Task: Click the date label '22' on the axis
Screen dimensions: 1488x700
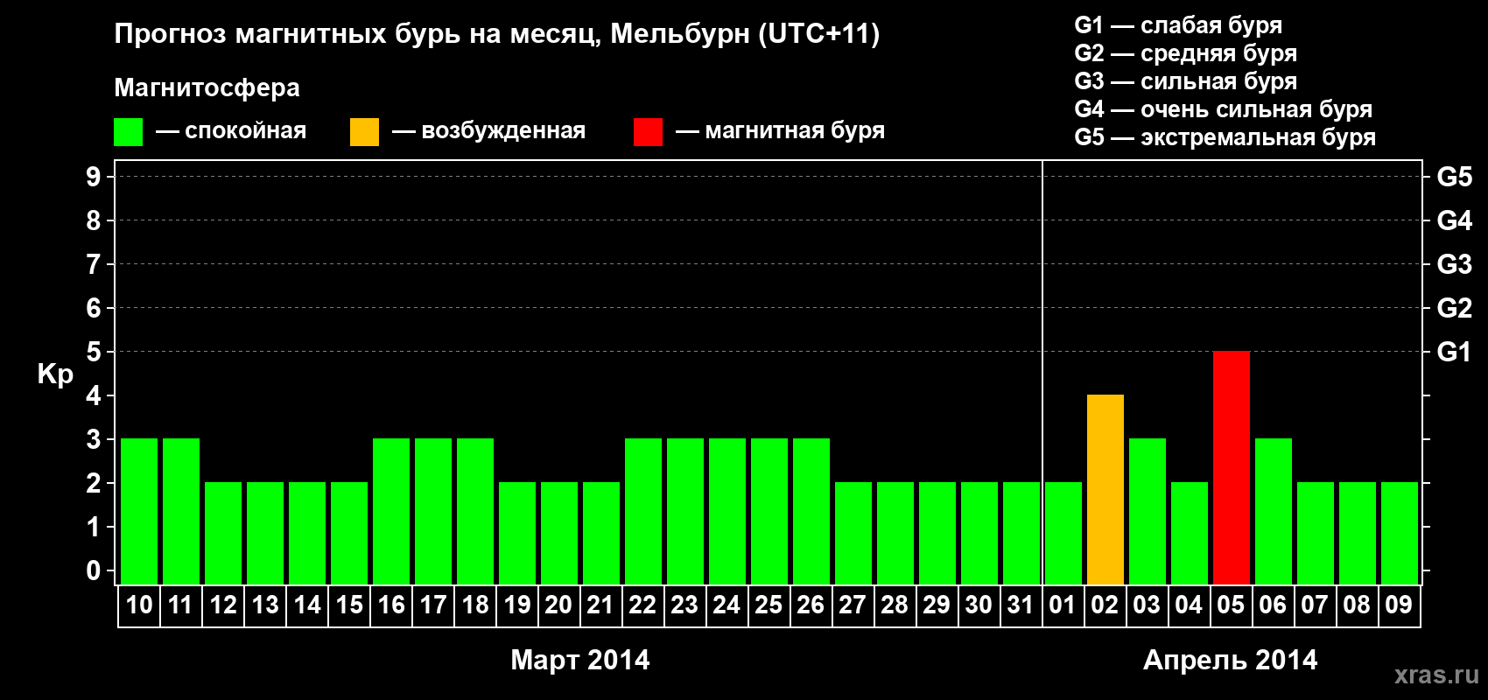Action: [642, 605]
